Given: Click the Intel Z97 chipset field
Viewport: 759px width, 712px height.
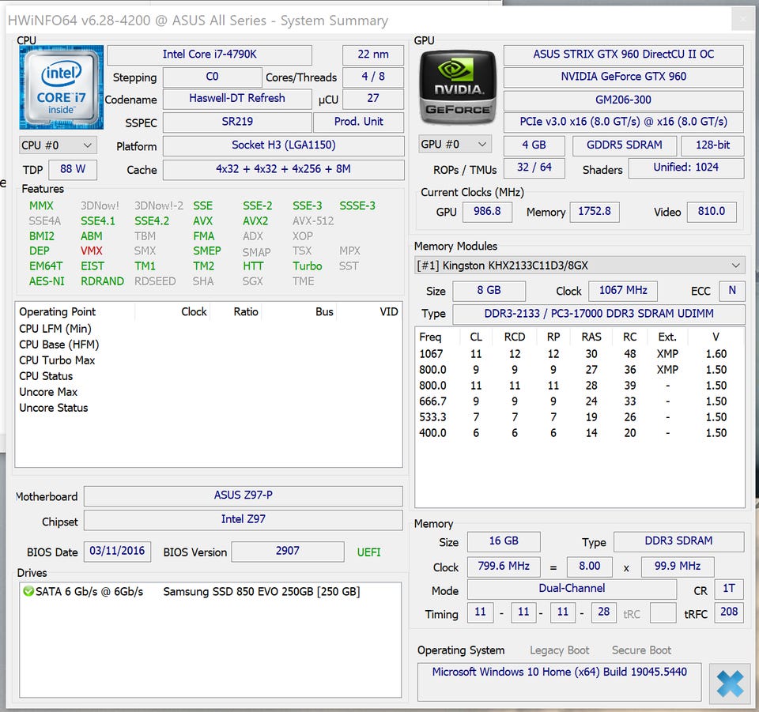Looking at the screenshot, I should point(243,520).
